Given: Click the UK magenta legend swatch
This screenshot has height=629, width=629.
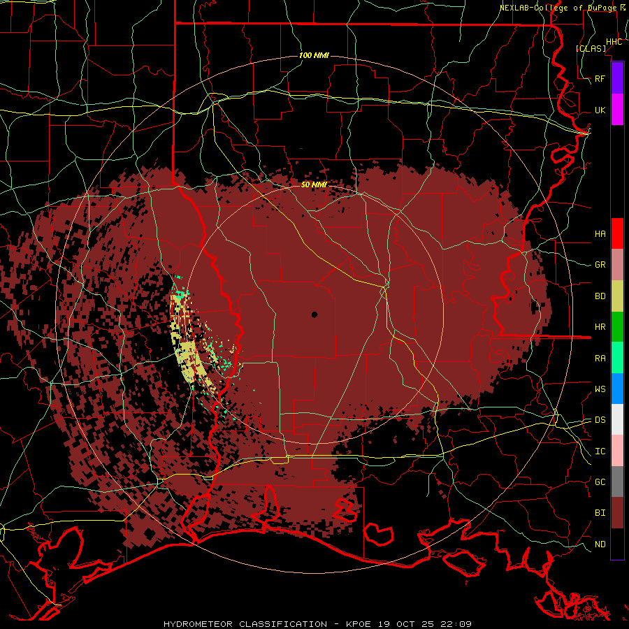Looking at the screenshot, I should pyautogui.click(x=617, y=110).
